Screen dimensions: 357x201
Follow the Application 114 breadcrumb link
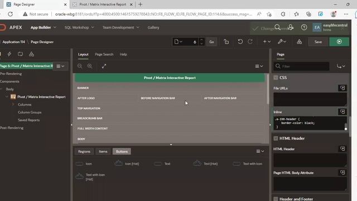click(13, 42)
